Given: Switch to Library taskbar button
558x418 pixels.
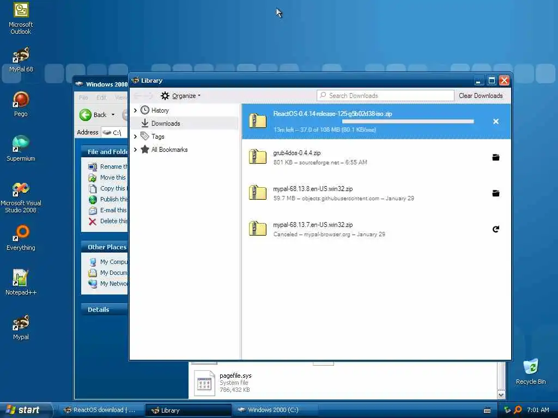Looking at the screenshot, I should point(189,410).
